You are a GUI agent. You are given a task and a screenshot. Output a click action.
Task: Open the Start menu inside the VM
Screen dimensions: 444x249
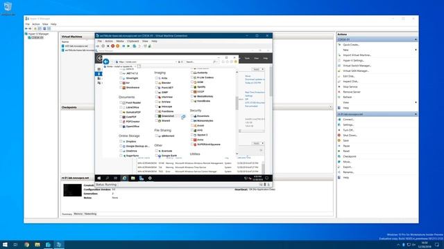click(99, 178)
